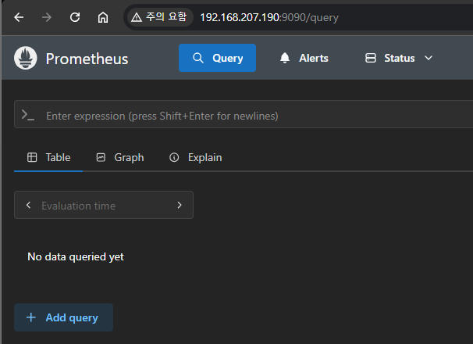Screen dimensions: 473x344
Task: Click the browser forward arrow
Action: 47,17
